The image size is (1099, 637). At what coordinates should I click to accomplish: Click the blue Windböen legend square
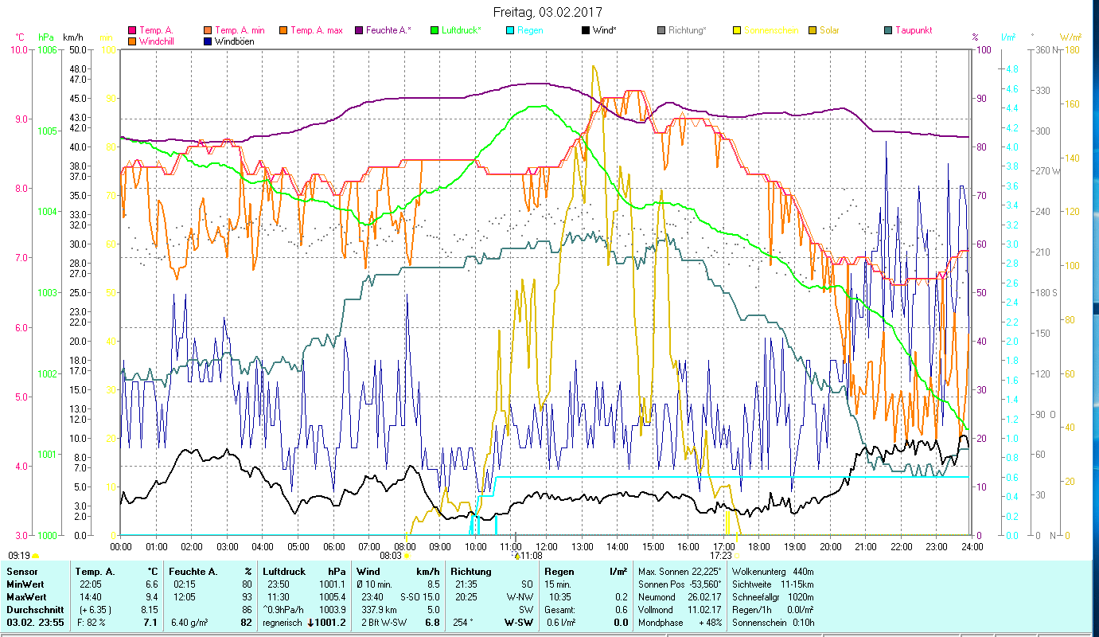coord(208,41)
